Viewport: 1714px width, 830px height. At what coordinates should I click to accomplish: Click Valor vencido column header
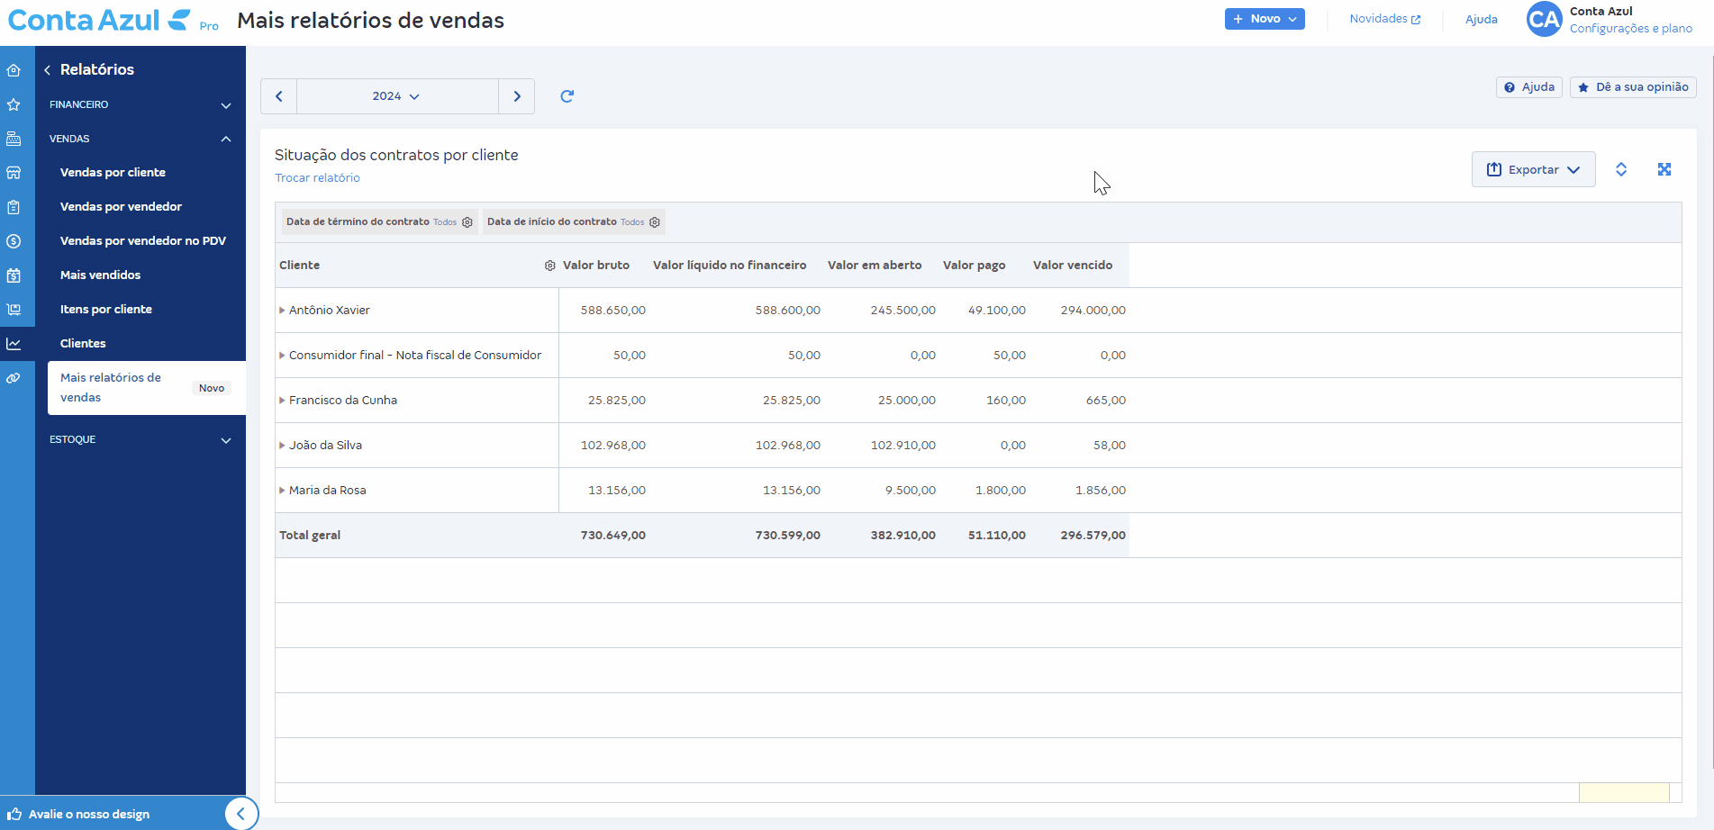click(x=1073, y=266)
